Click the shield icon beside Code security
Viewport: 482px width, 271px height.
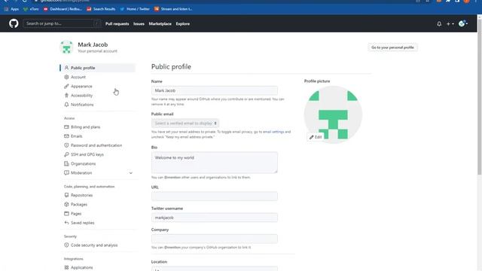(66, 245)
